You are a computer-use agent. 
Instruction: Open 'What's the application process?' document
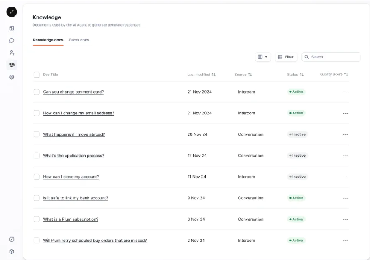[x=74, y=156]
